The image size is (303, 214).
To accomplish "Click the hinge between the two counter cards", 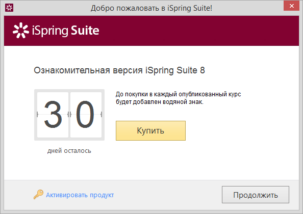I will (x=69, y=115).
